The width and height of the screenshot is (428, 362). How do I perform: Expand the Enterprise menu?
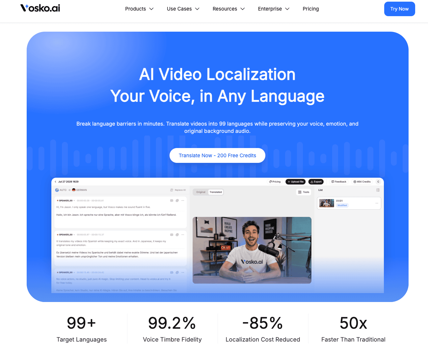(x=274, y=9)
